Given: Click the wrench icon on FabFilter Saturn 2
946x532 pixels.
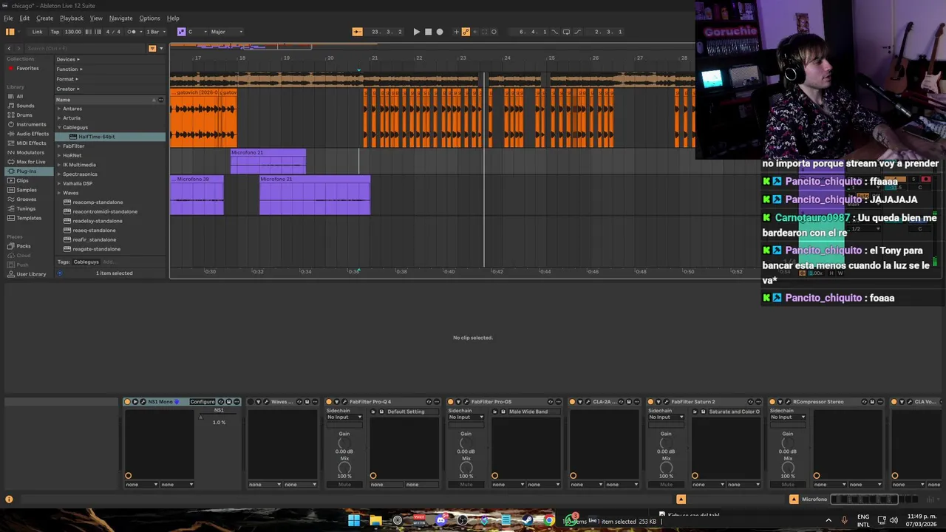Looking at the screenshot, I should click(666, 402).
